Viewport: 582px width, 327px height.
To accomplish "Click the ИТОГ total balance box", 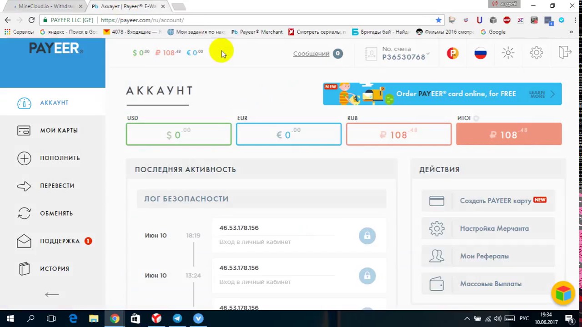I will pos(509,134).
